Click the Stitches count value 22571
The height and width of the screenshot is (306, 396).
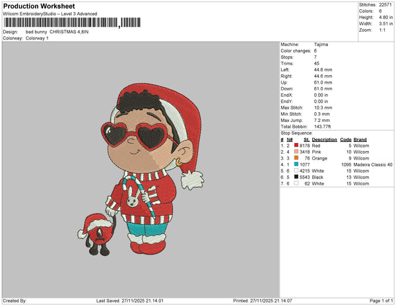tap(386, 4)
